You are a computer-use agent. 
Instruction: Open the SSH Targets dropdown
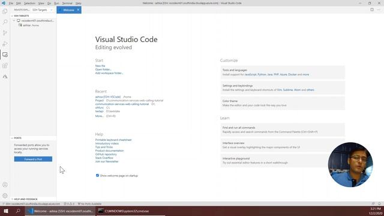tap(43, 10)
